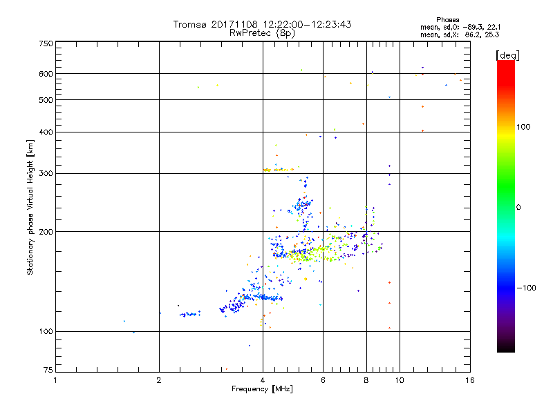Click the x-axis tick label '8'

(366, 380)
